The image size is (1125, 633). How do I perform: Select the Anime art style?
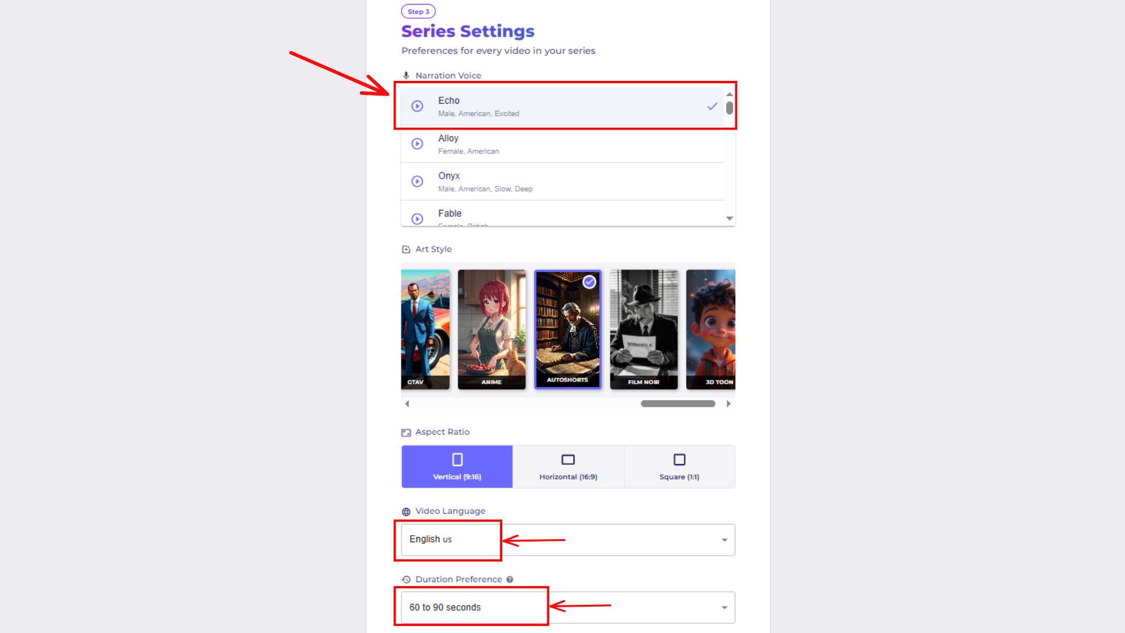[492, 329]
